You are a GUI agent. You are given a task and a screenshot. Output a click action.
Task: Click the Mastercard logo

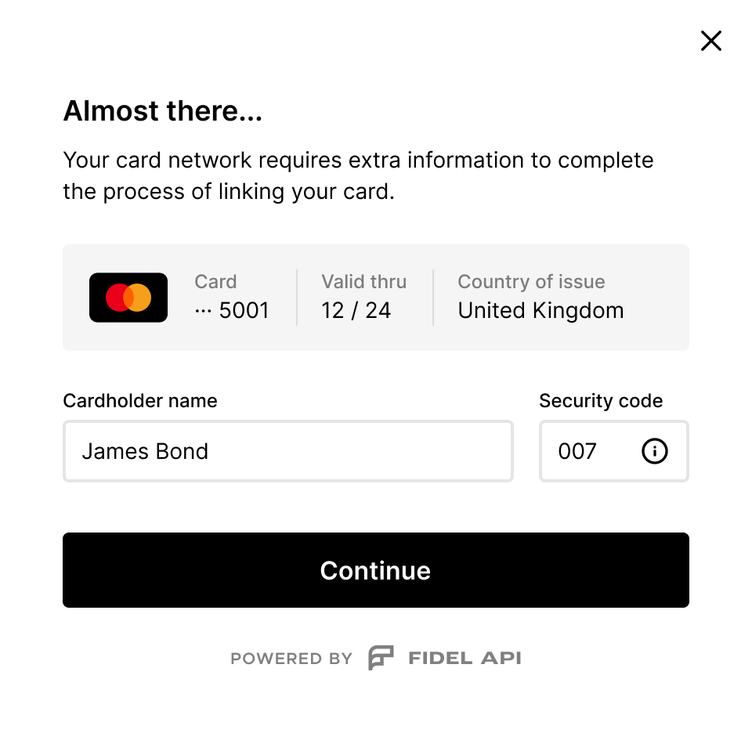click(x=128, y=298)
